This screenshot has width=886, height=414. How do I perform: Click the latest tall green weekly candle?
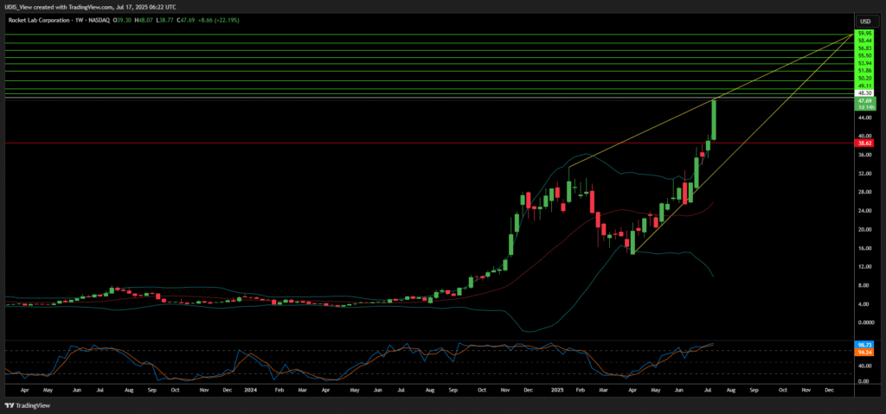click(x=714, y=121)
